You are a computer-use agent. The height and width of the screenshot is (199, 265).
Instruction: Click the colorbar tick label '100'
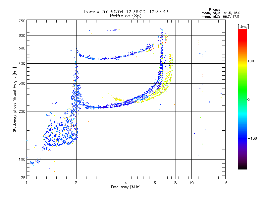click(x=251, y=61)
